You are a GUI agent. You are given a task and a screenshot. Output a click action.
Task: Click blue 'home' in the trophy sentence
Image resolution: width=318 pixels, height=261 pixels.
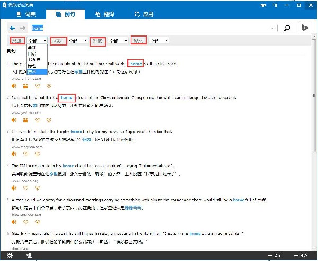pyautogui.click(x=76, y=132)
